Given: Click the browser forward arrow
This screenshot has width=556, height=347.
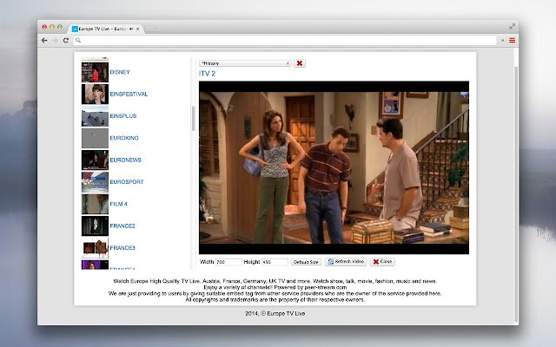Looking at the screenshot, I should pyautogui.click(x=55, y=41).
